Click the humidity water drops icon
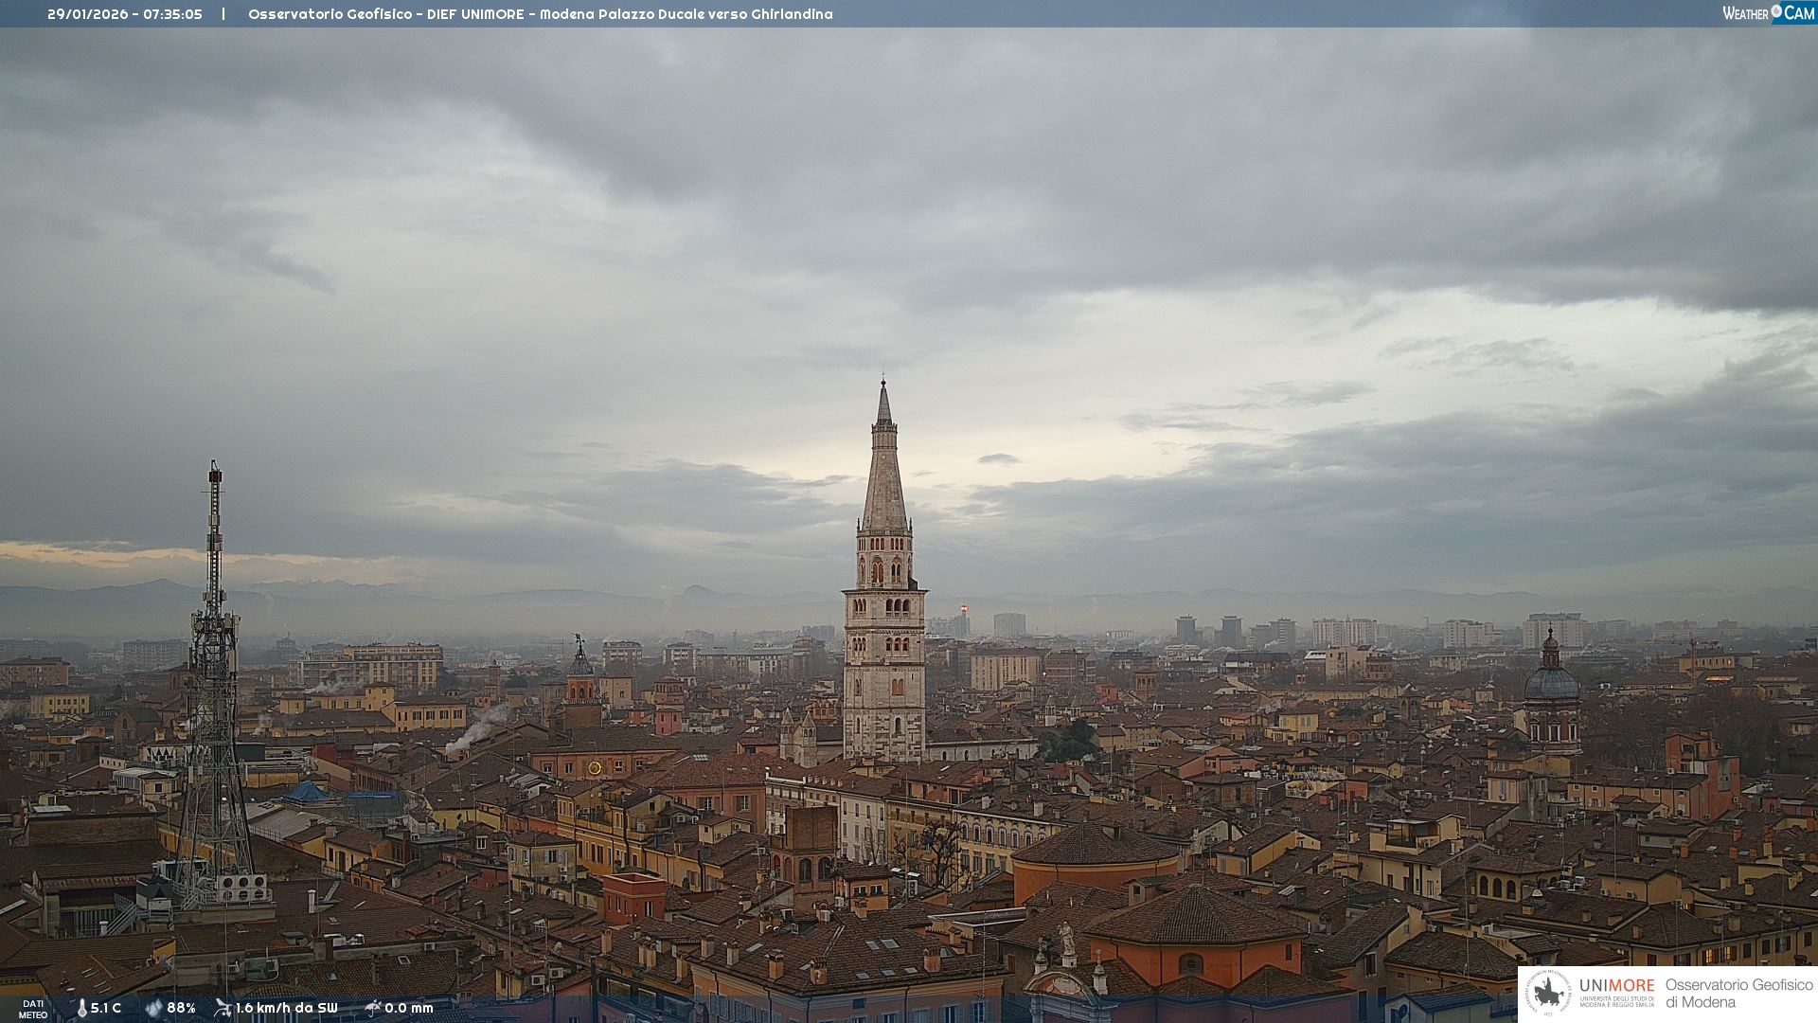Image resolution: width=1818 pixels, height=1023 pixels. pyautogui.click(x=153, y=1009)
